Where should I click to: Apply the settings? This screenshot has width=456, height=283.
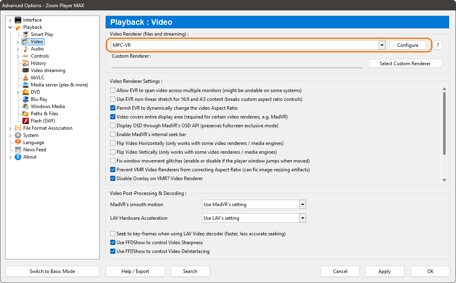[384, 271]
